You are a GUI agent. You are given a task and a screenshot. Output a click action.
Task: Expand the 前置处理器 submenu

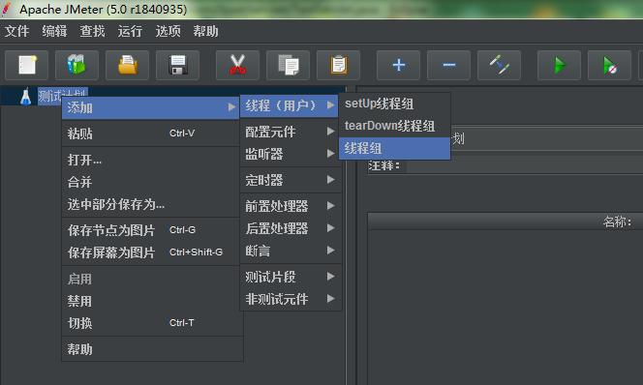point(290,206)
